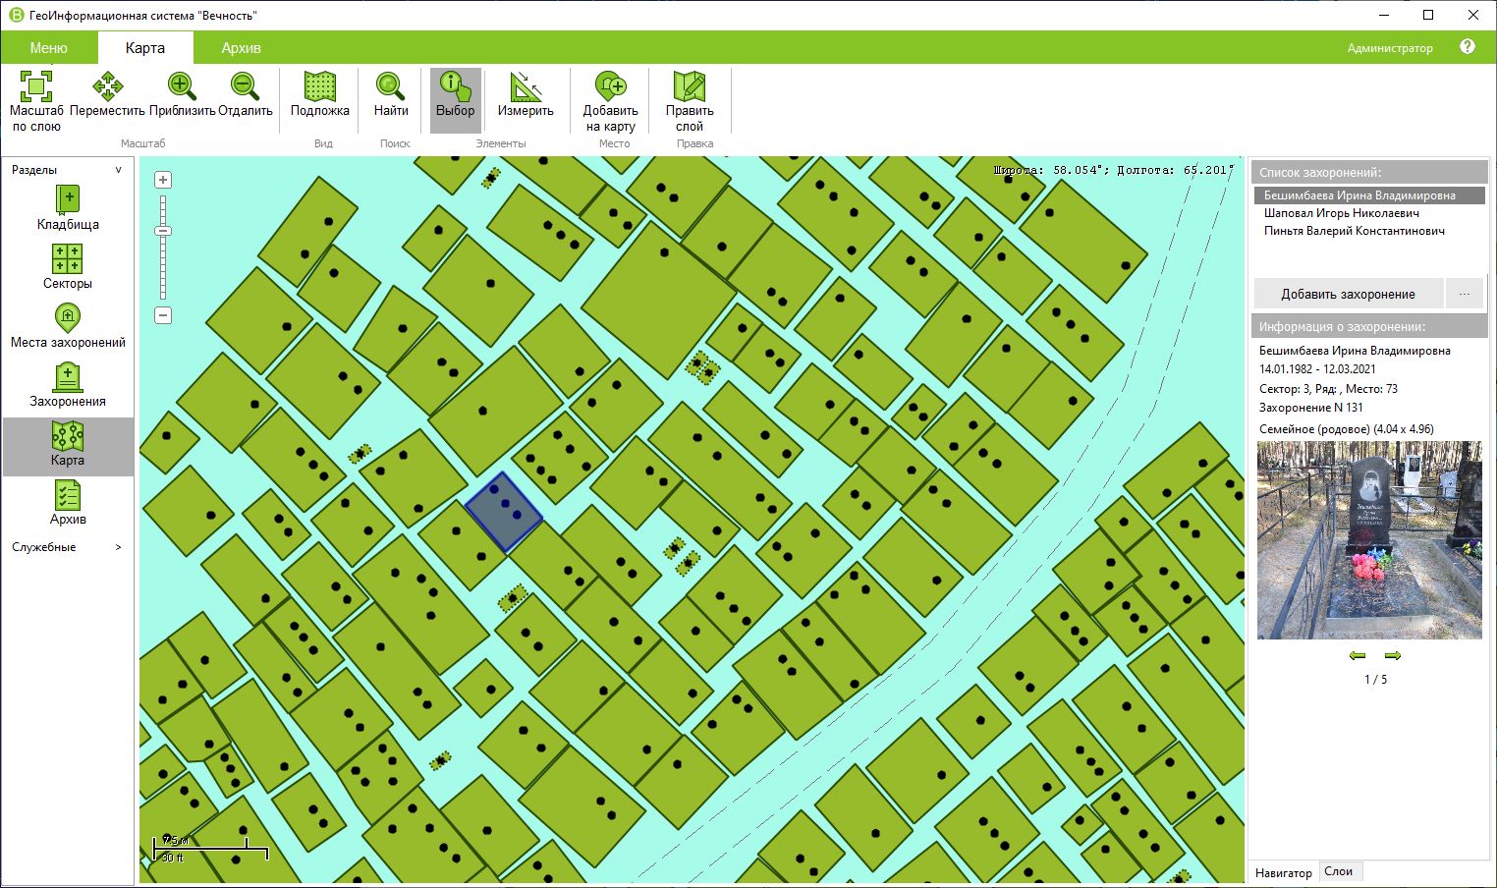Activate the Zoom out (Отдалить) tool

click(245, 86)
